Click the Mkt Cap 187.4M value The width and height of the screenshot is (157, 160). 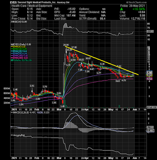pos(71,16)
